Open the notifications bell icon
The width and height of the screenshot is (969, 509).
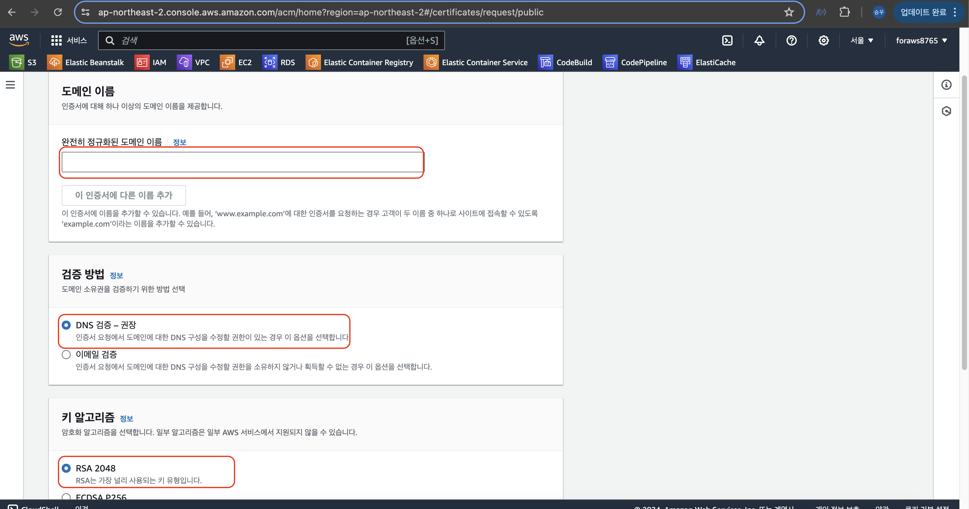click(759, 40)
